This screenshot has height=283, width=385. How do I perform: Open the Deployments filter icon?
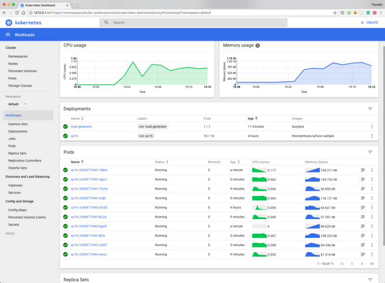370,109
